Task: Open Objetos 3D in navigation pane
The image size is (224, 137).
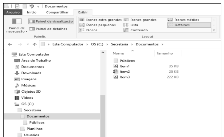Action: coord(28,92)
